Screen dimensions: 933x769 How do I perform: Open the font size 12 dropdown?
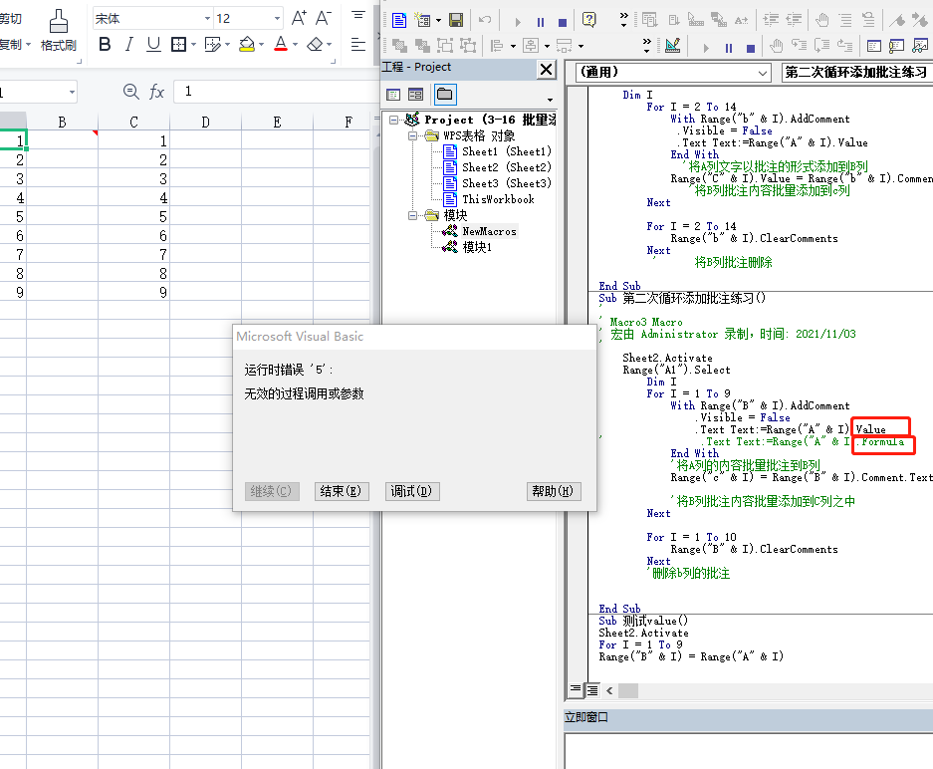click(x=277, y=19)
